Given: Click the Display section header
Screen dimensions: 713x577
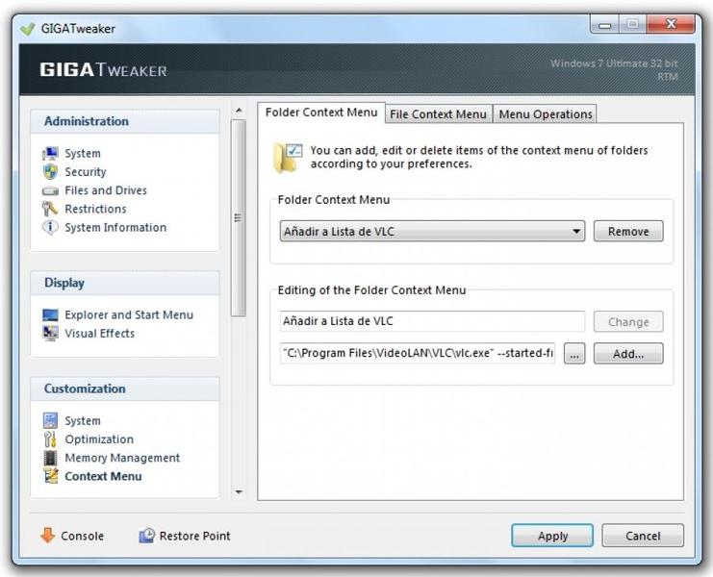Looking at the screenshot, I should point(125,283).
